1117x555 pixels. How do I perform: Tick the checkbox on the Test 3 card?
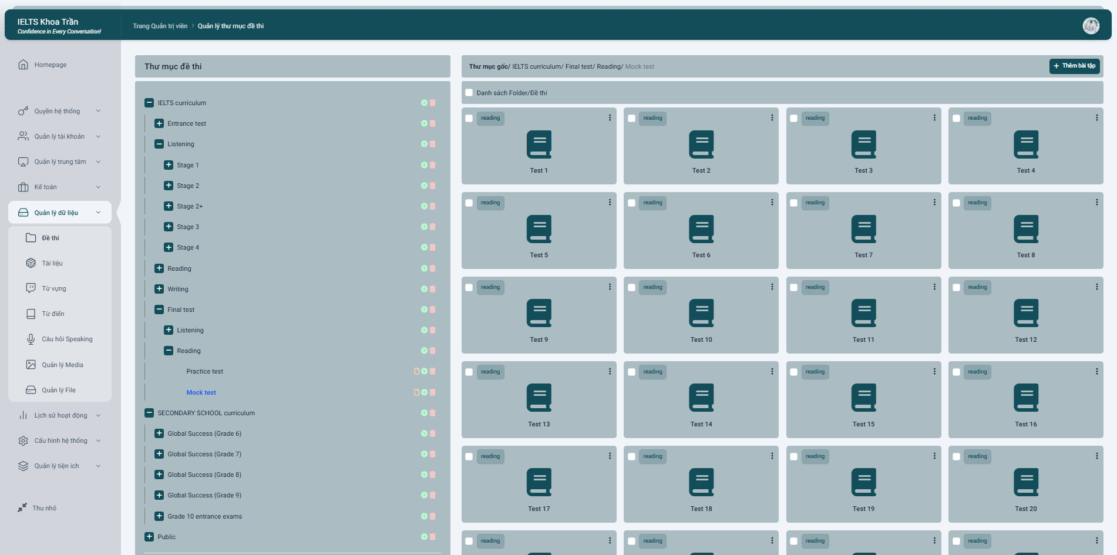(793, 119)
